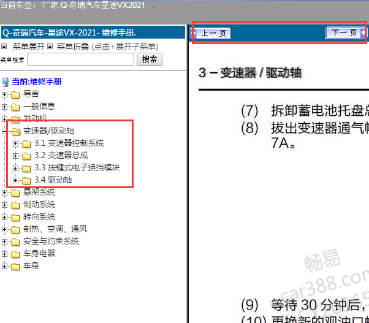Screen dimensions: 369x323
Task: Click the 3 – 变速器 / 驱动轴 page heading
Action: coord(250,72)
